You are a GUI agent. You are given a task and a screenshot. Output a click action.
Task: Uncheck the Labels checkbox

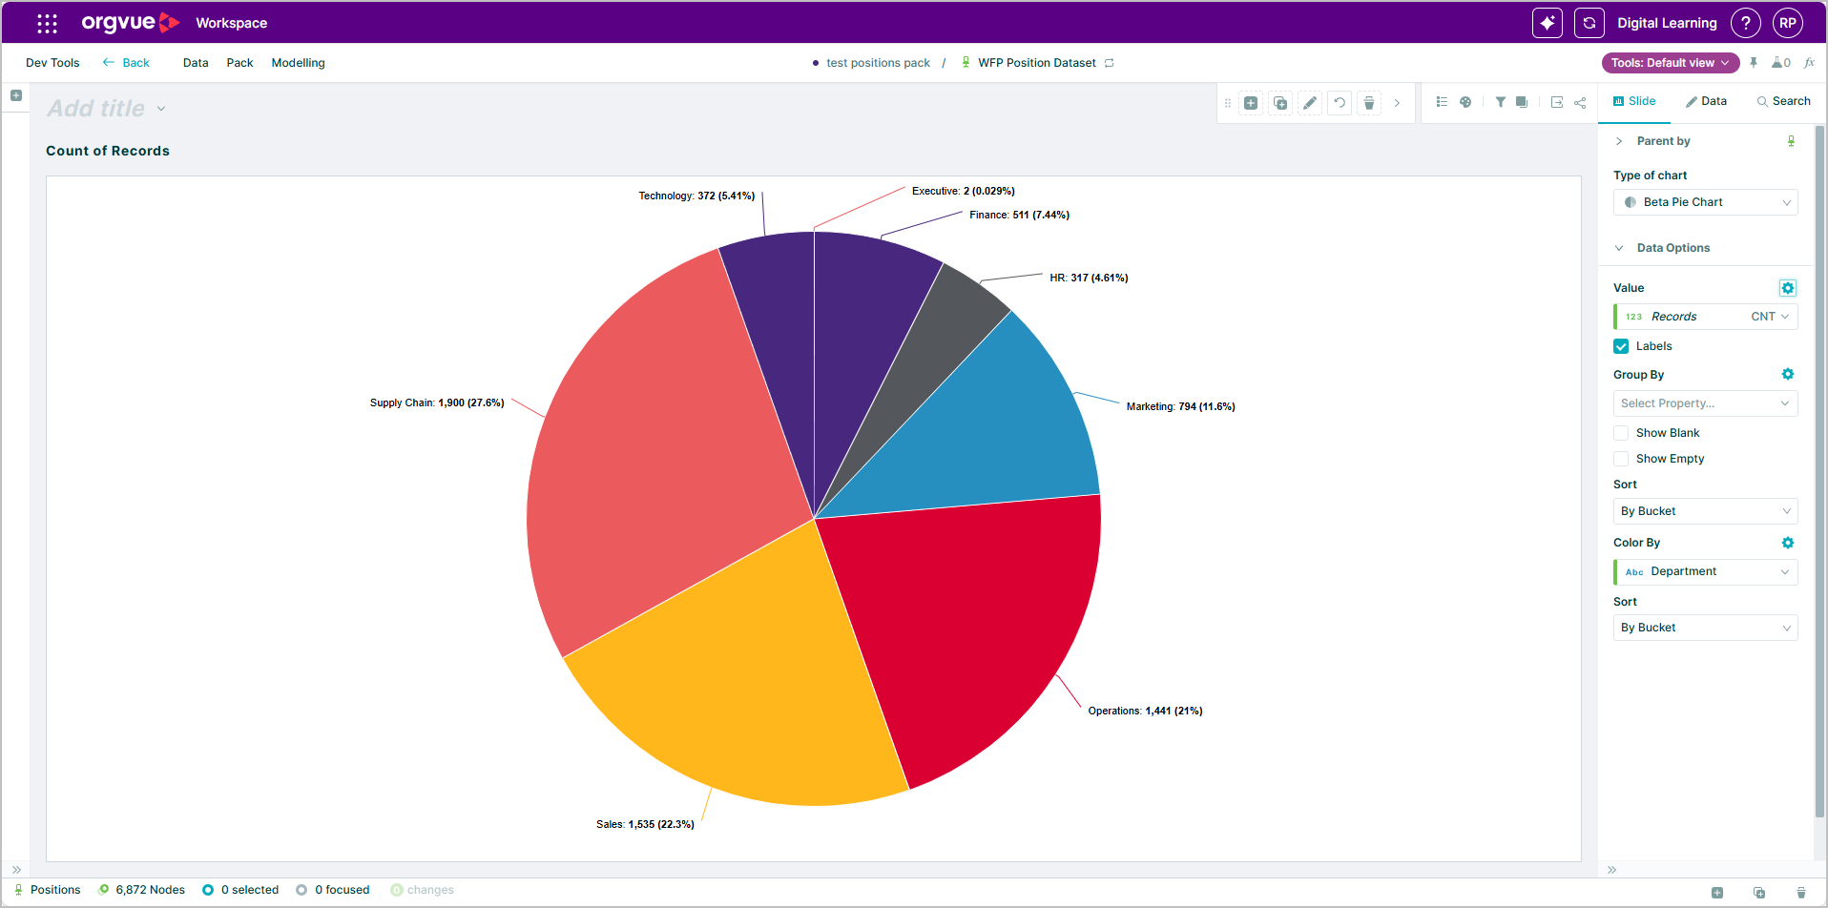pyautogui.click(x=1621, y=346)
